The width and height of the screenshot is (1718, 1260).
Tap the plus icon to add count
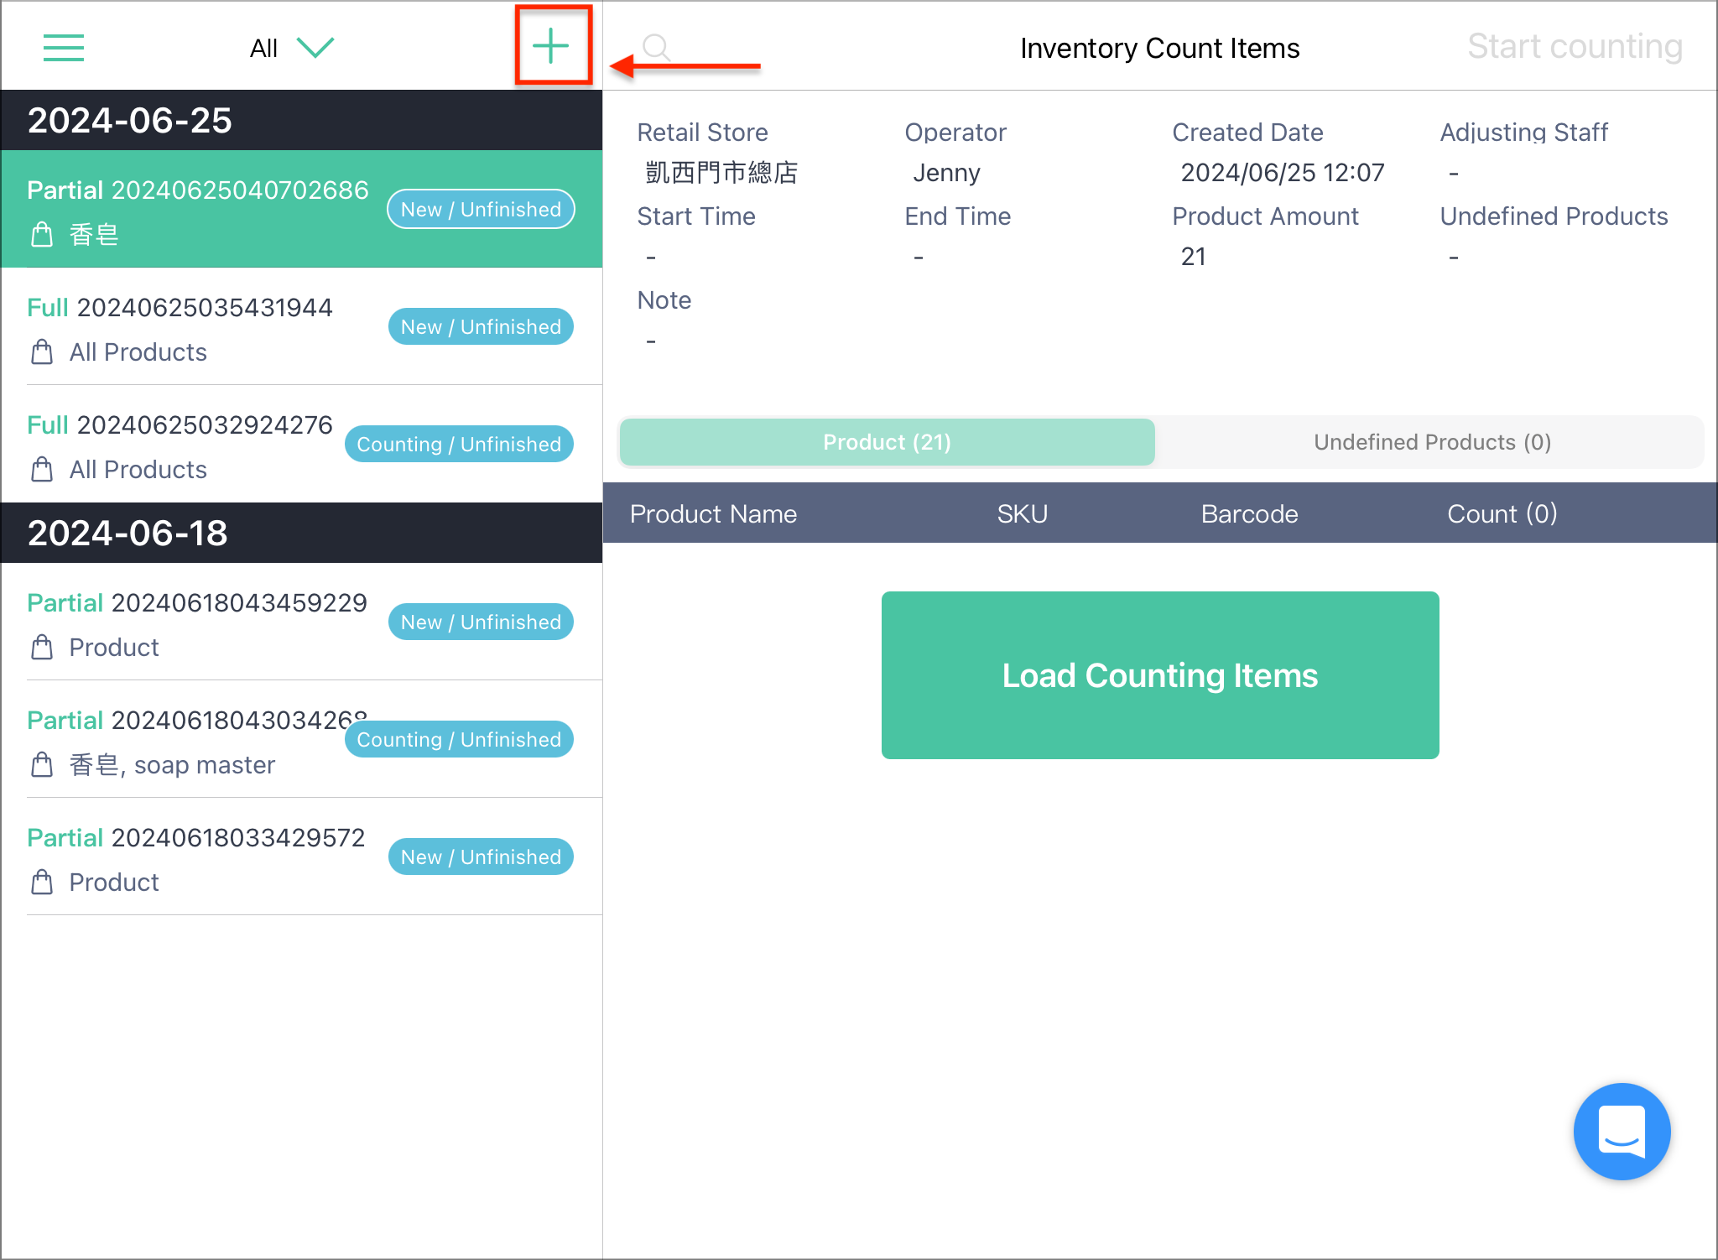click(x=551, y=46)
